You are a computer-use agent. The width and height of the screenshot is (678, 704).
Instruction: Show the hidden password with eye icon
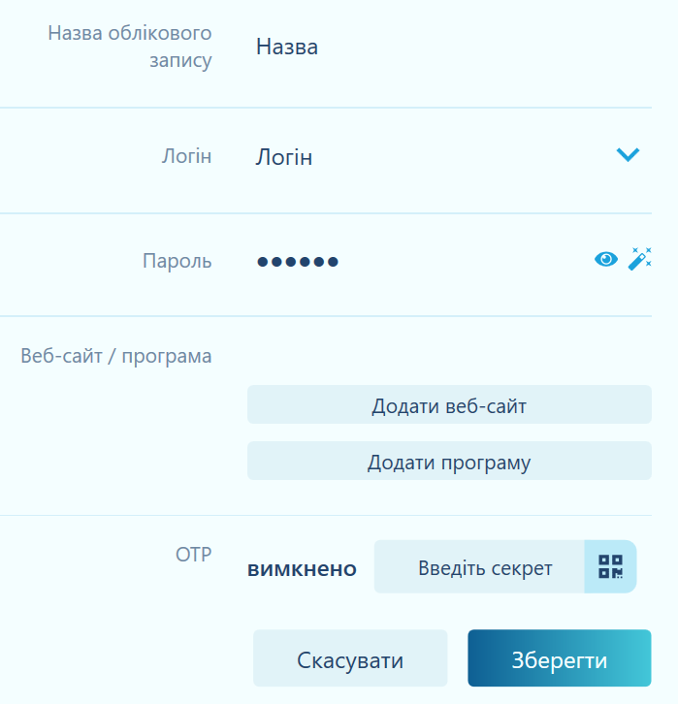tap(606, 259)
